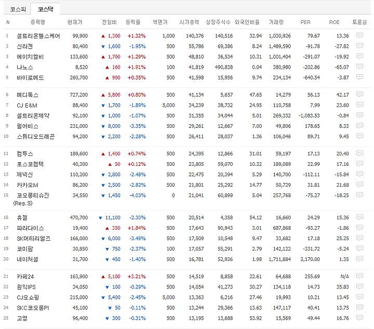Viewport: 374px width, 329px height.
Task: Open 나노스 stock link
Action: pyautogui.click(x=24, y=67)
